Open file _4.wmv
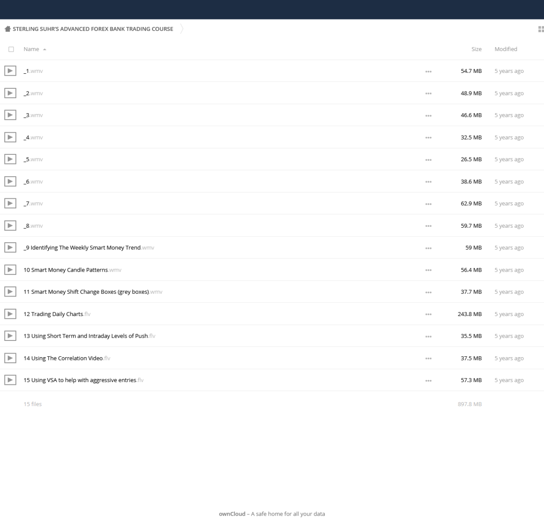The height and width of the screenshot is (527, 544). (33, 137)
